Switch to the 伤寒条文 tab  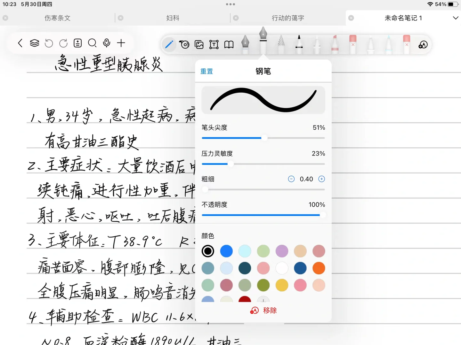pyautogui.click(x=57, y=18)
